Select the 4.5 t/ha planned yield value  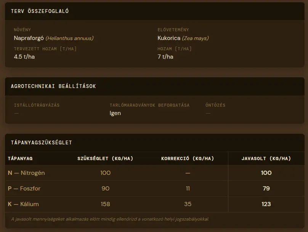[x=24, y=57]
